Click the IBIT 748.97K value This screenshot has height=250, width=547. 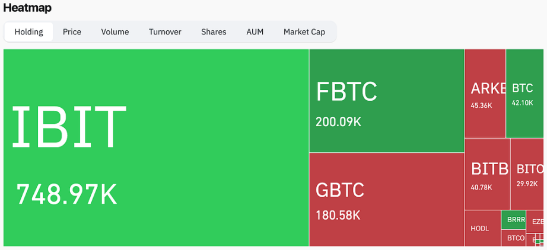point(66,194)
